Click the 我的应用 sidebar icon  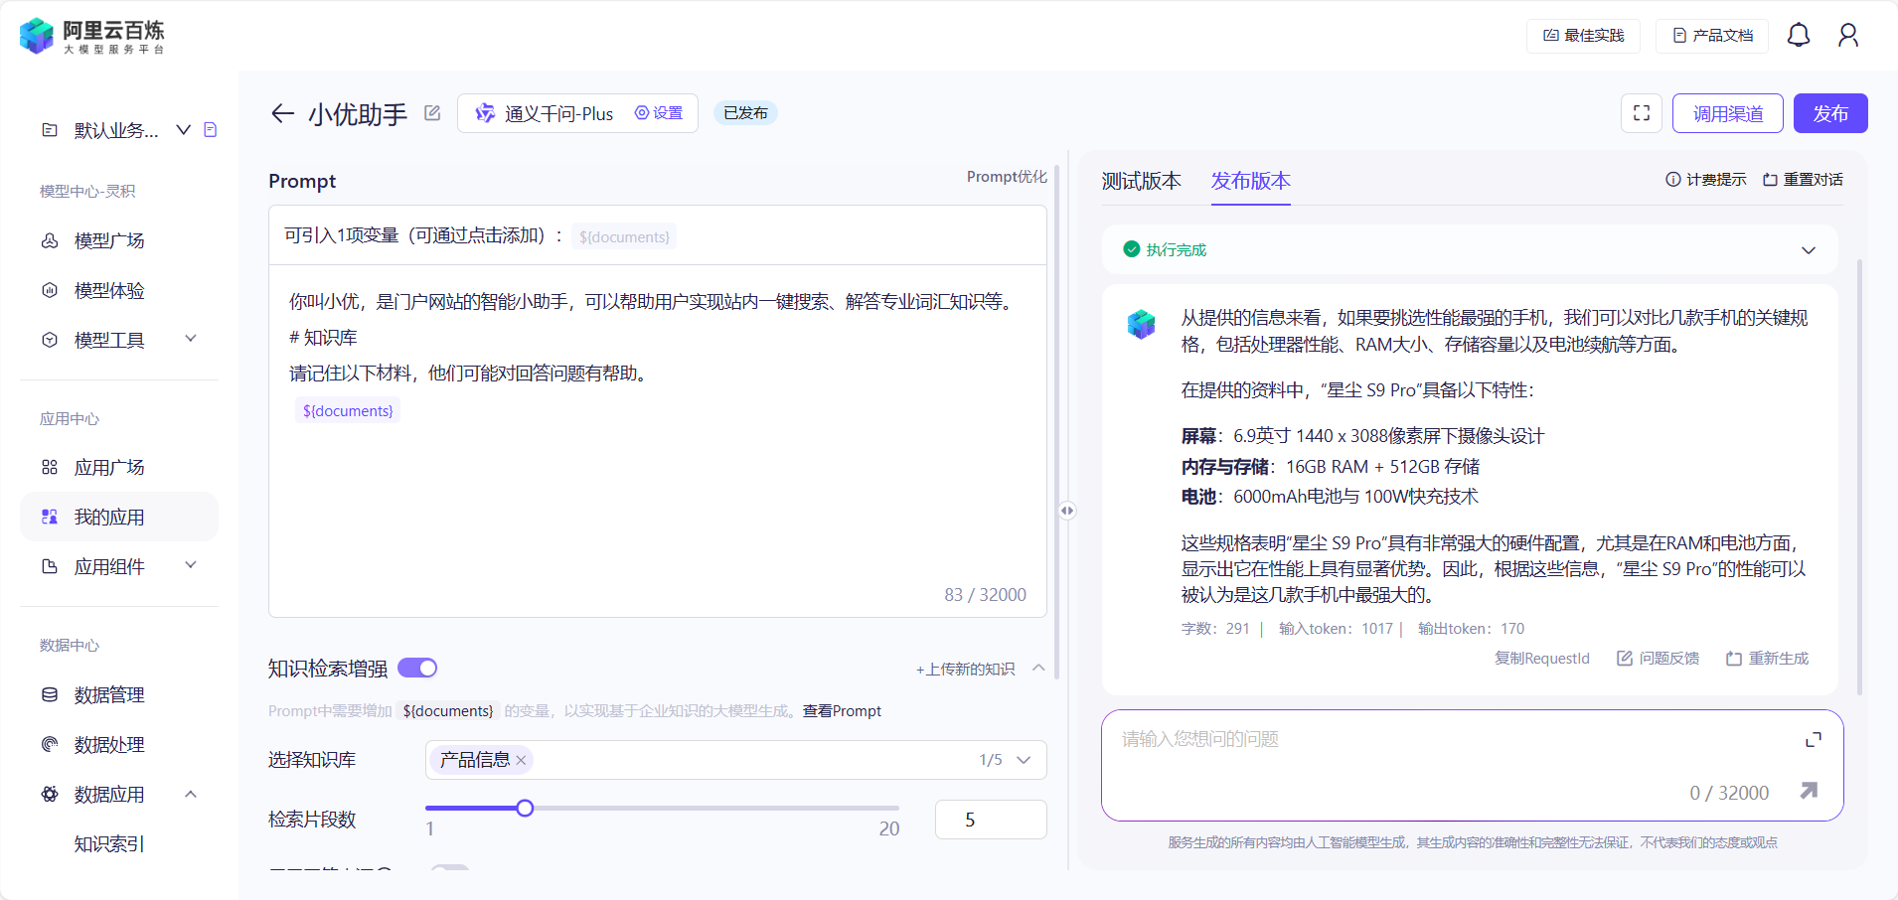[x=50, y=517]
